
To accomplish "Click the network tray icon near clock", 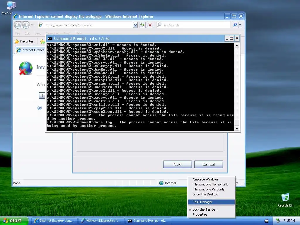I will [278, 221].
